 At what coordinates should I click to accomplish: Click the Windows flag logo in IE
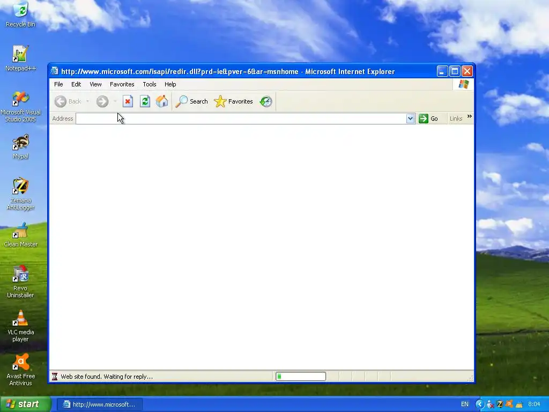point(464,84)
